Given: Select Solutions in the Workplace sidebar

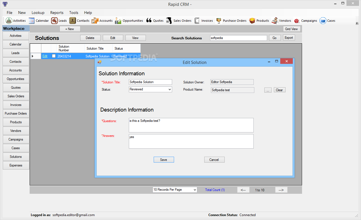Looking at the screenshot, I should [x=16, y=157].
